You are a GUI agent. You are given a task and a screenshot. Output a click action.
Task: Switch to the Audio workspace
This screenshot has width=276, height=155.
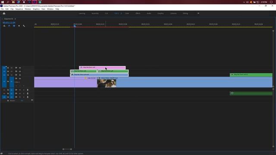click(149, 13)
